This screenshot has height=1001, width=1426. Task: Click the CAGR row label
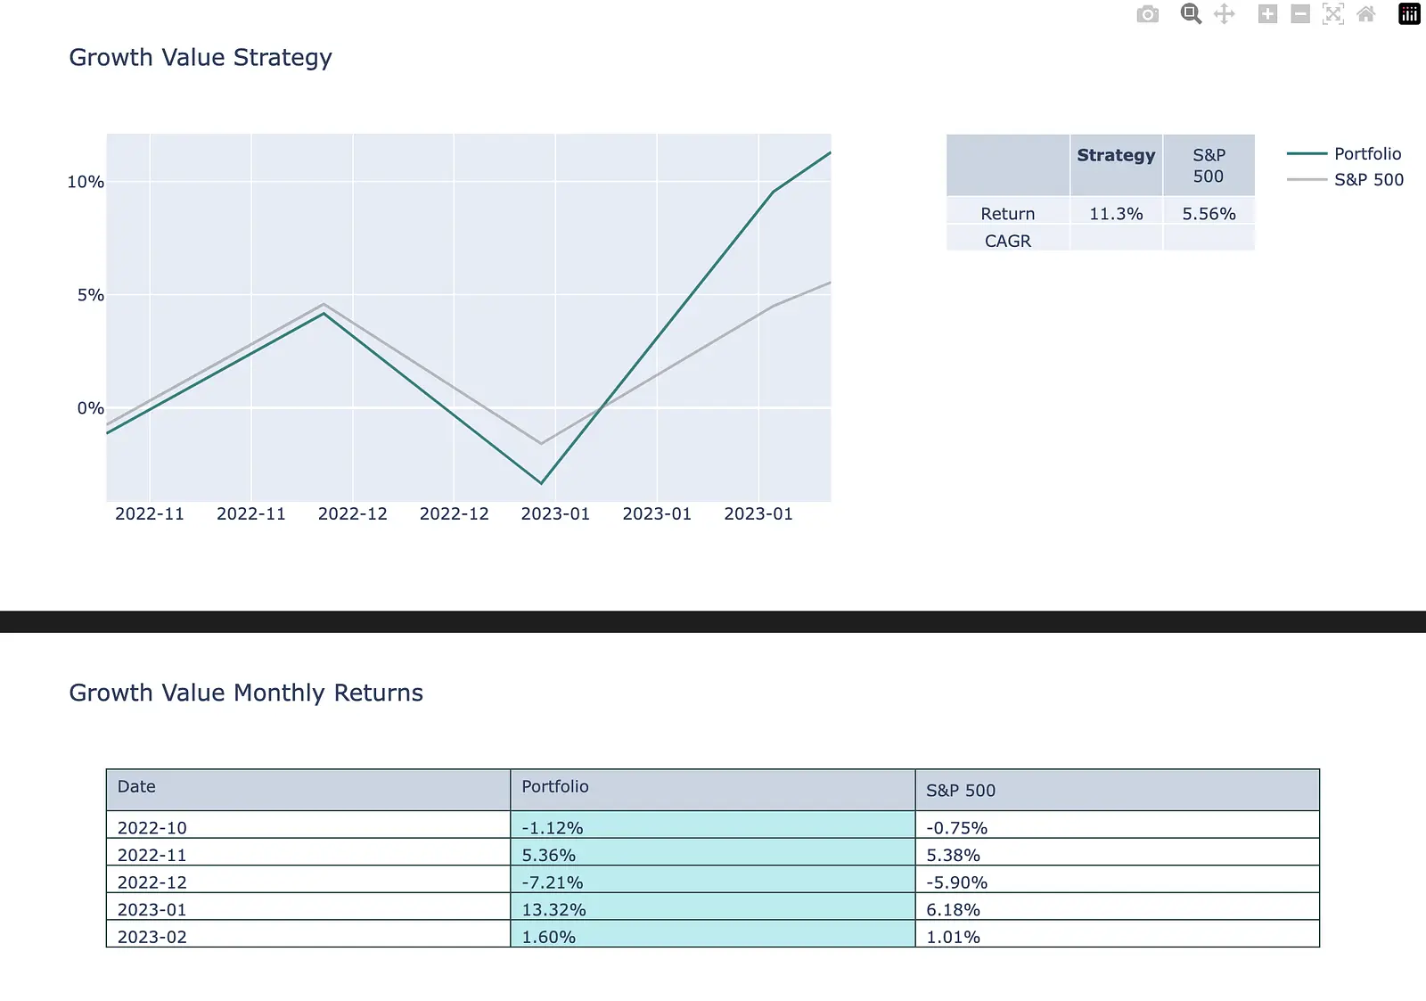[x=1008, y=241]
